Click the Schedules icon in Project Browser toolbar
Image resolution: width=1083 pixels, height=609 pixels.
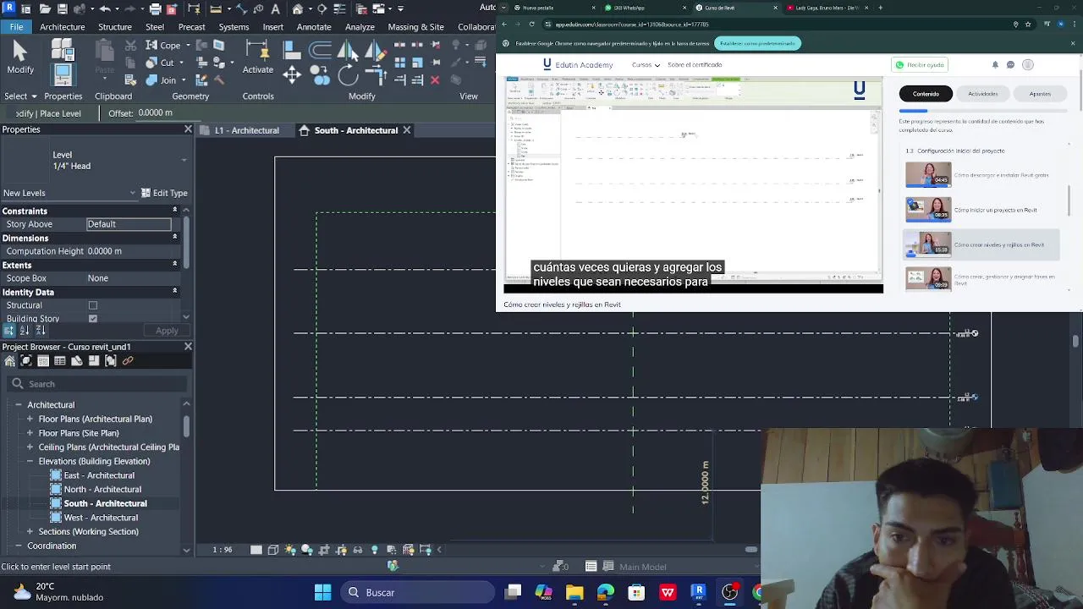pos(60,361)
